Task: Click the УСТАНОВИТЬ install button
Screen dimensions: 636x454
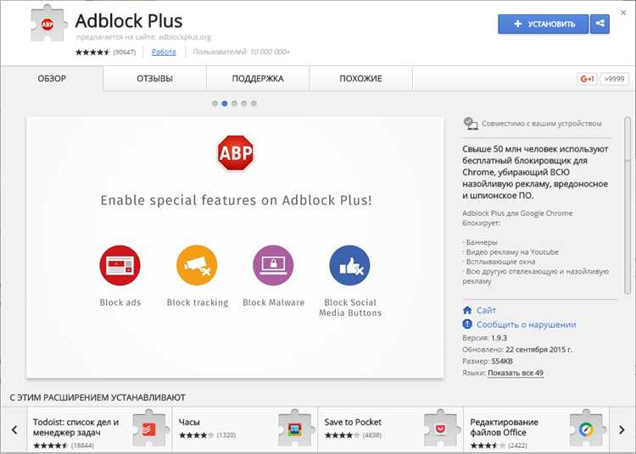Action: click(x=543, y=24)
